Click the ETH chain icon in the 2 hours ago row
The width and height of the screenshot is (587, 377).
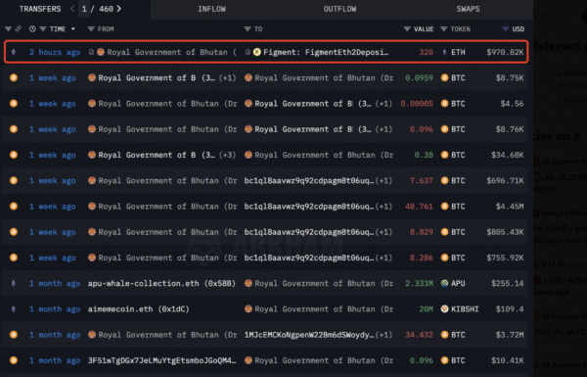14,52
